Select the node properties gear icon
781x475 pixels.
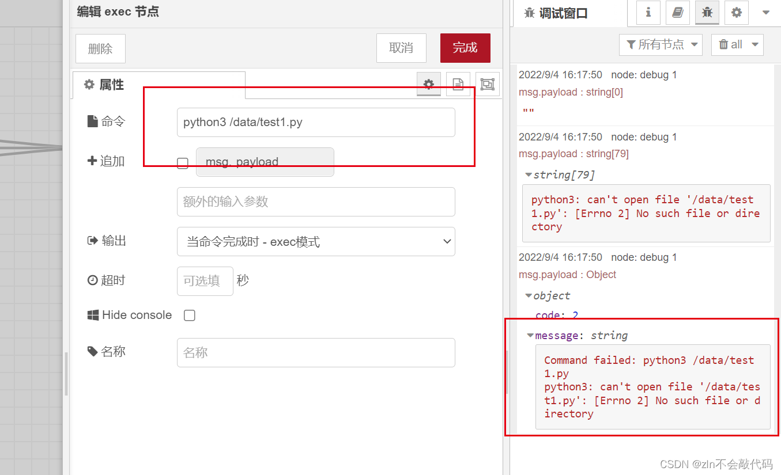pos(428,84)
